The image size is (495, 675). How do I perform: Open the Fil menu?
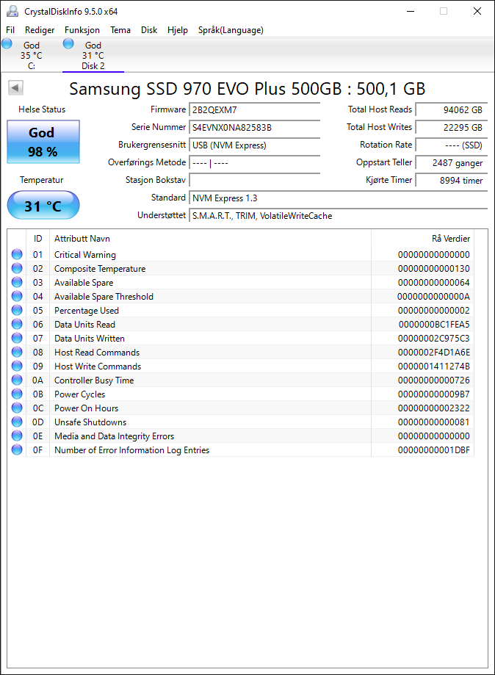[10, 30]
